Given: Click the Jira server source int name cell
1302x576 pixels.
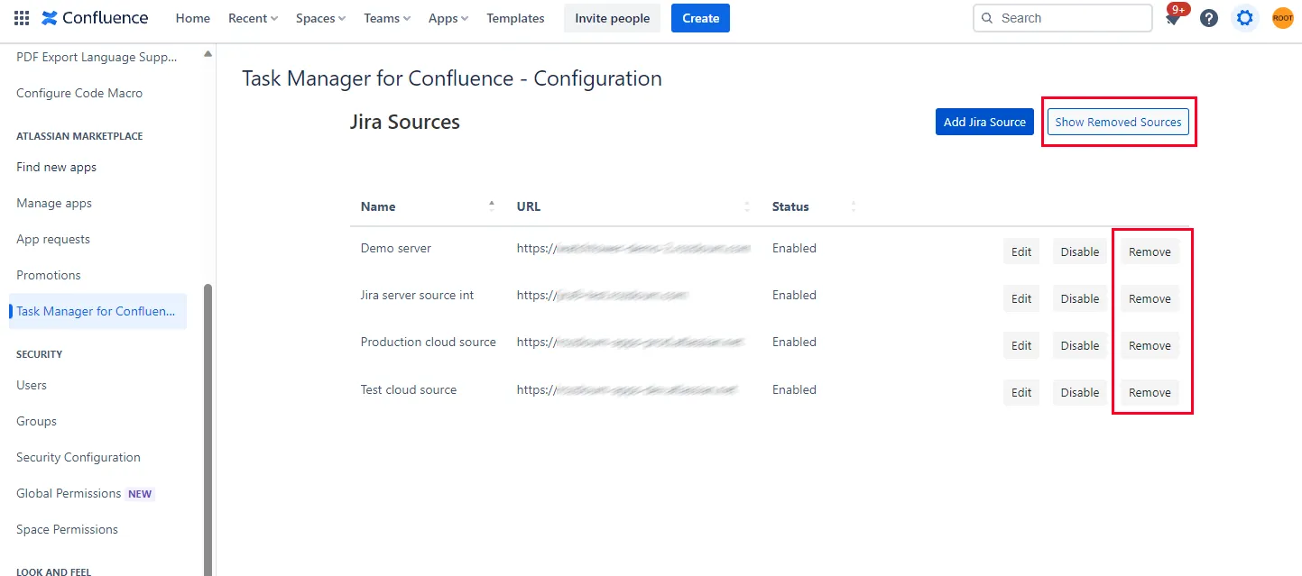Looking at the screenshot, I should coord(417,295).
